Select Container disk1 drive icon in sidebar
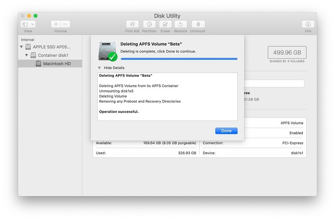 pyautogui.click(x=33, y=55)
